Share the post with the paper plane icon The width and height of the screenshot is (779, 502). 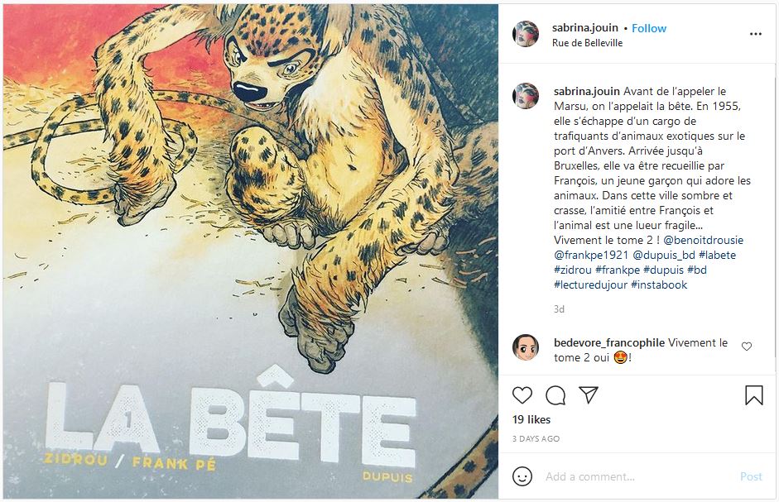click(589, 394)
